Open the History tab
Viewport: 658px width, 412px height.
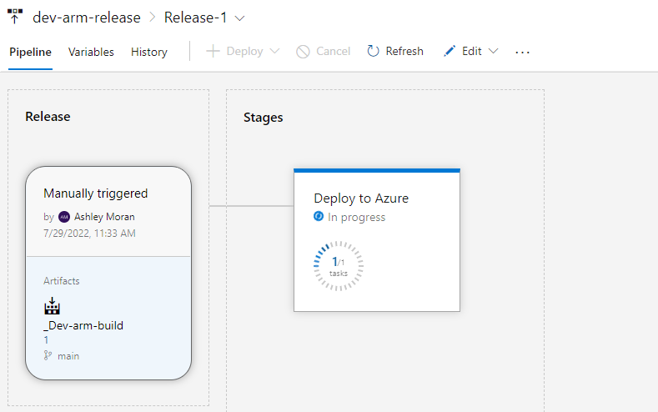[149, 52]
